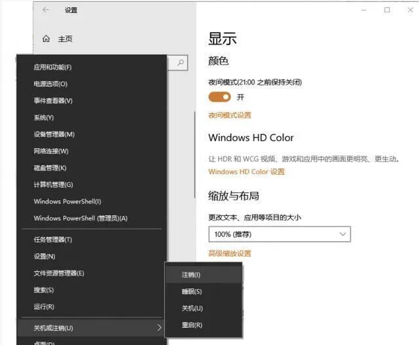Open 磁盘管理(K)
Screen dimensions: 419x345
92,168
